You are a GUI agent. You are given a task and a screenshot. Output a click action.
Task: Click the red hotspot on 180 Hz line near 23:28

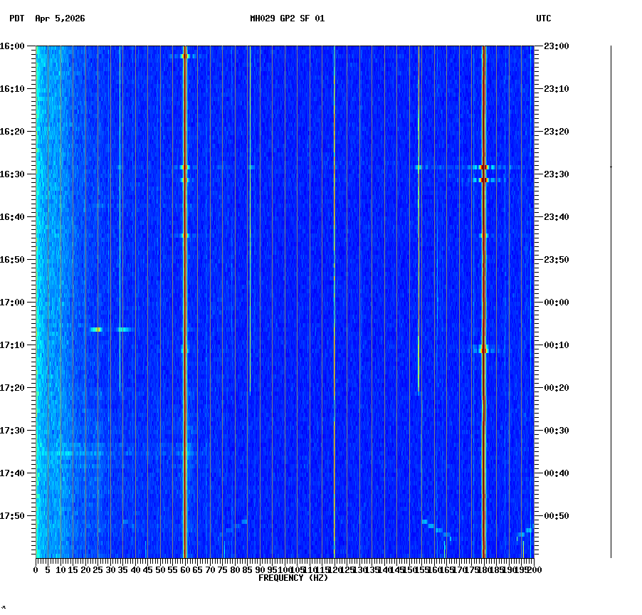click(x=485, y=166)
